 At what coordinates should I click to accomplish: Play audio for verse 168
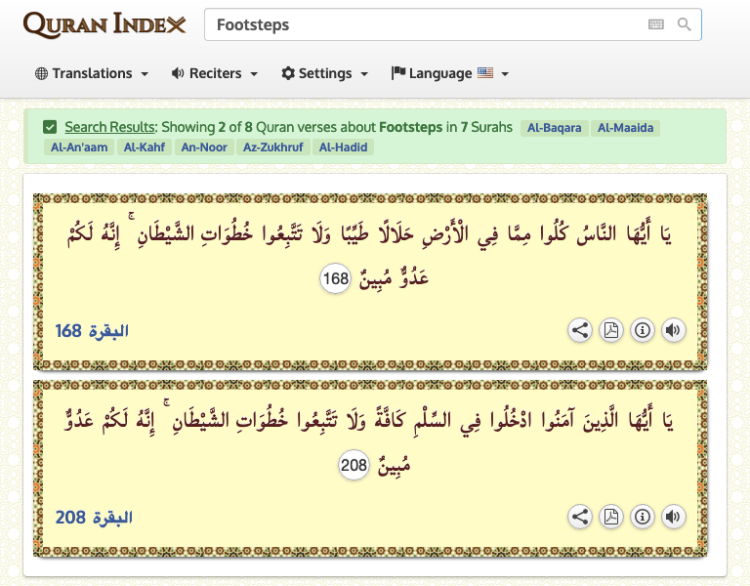(x=673, y=330)
